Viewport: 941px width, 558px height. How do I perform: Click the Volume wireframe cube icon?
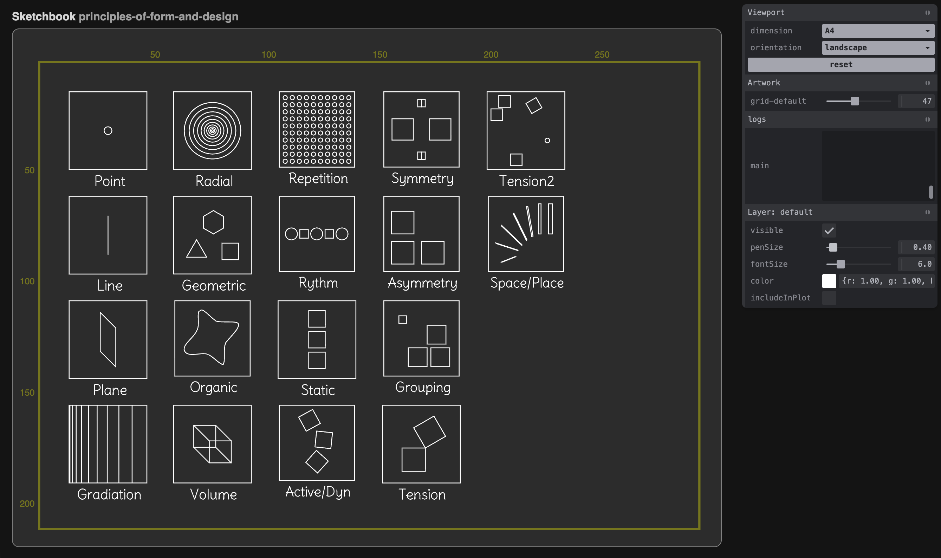point(213,444)
